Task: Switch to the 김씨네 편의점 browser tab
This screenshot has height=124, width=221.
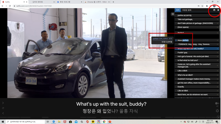Action: tap(42, 2)
